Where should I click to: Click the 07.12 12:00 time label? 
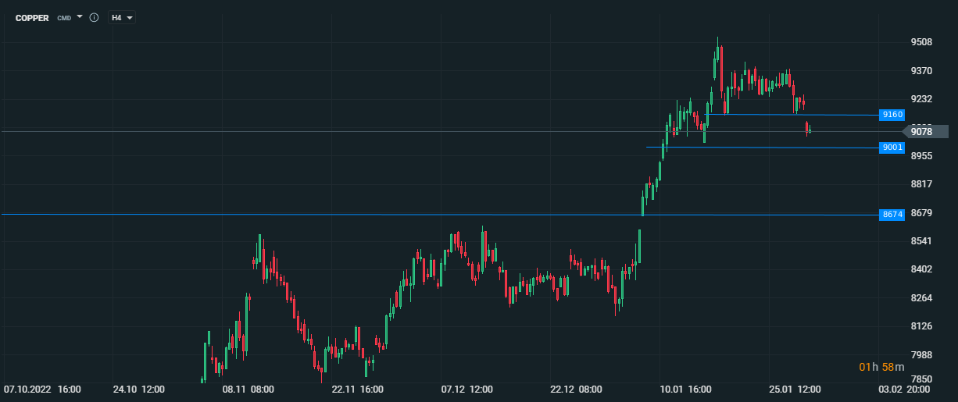click(467, 389)
